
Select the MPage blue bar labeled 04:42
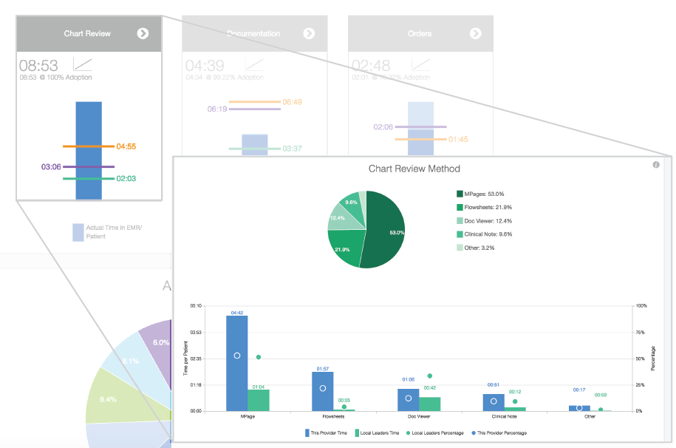pos(236,364)
